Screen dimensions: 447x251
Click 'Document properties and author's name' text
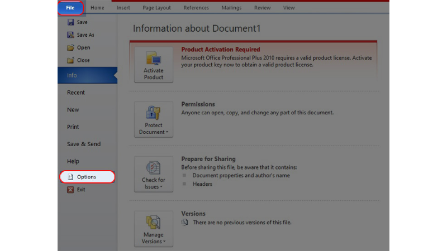click(x=241, y=176)
